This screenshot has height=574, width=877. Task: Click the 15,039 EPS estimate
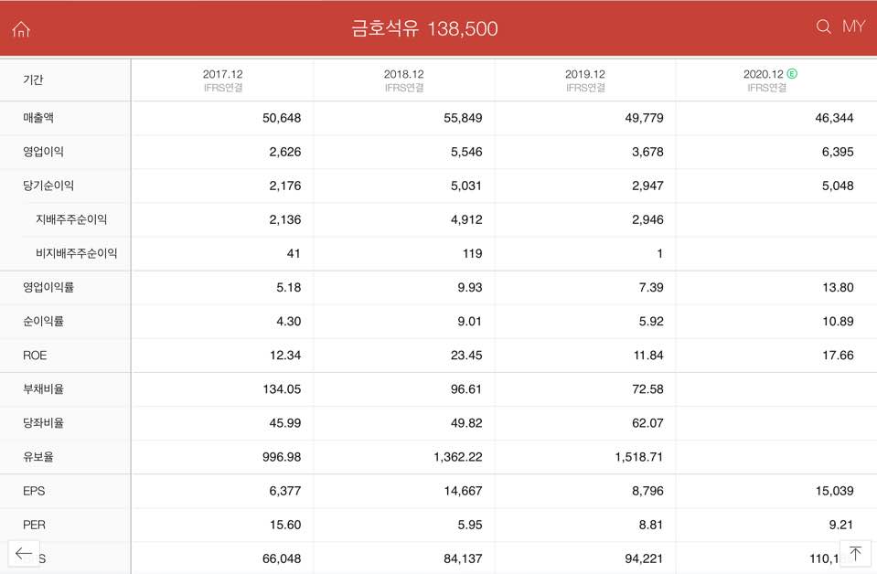(835, 491)
